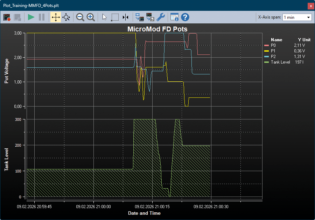Click the P1 yellow color swatch
The image size is (315, 220).
pos(266,51)
